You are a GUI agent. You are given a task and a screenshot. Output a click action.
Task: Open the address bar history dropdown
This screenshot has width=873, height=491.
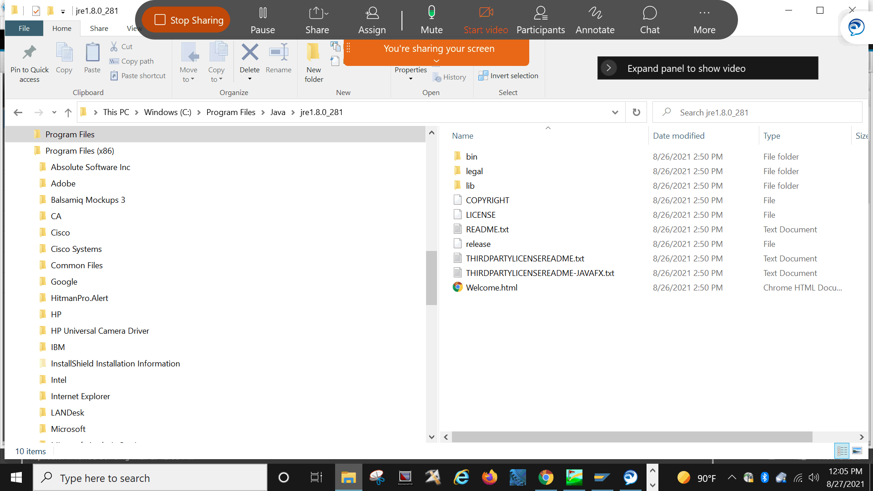[615, 112]
